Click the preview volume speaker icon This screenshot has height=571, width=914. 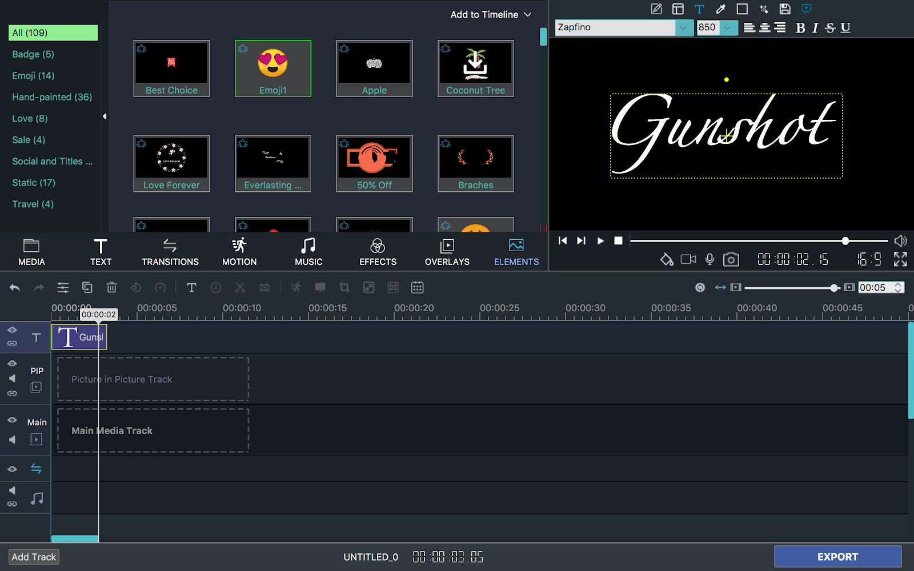click(901, 241)
